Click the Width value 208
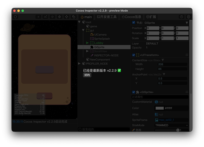 pyautogui.click(x=172, y=64)
